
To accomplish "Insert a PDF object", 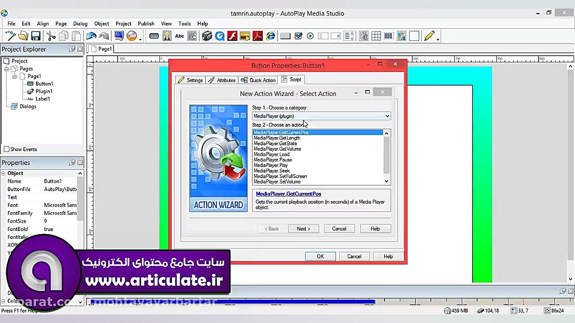I will point(257,36).
